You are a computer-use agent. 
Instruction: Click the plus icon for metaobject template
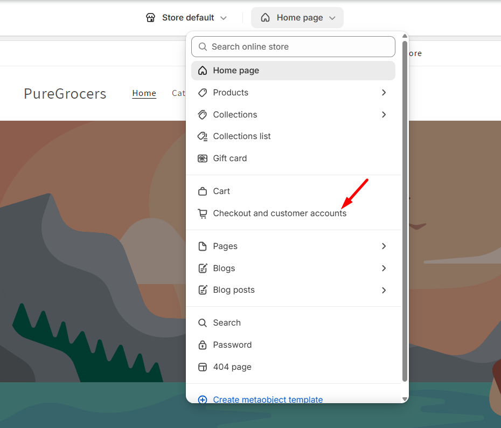[203, 400]
